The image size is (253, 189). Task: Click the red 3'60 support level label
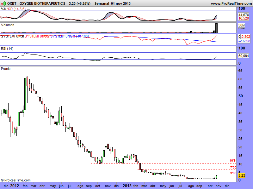point(233,173)
